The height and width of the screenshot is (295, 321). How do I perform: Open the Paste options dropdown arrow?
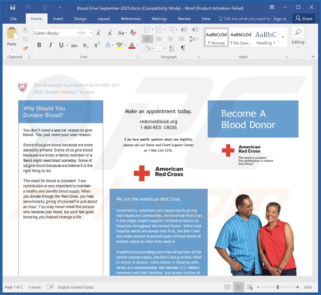(12, 49)
